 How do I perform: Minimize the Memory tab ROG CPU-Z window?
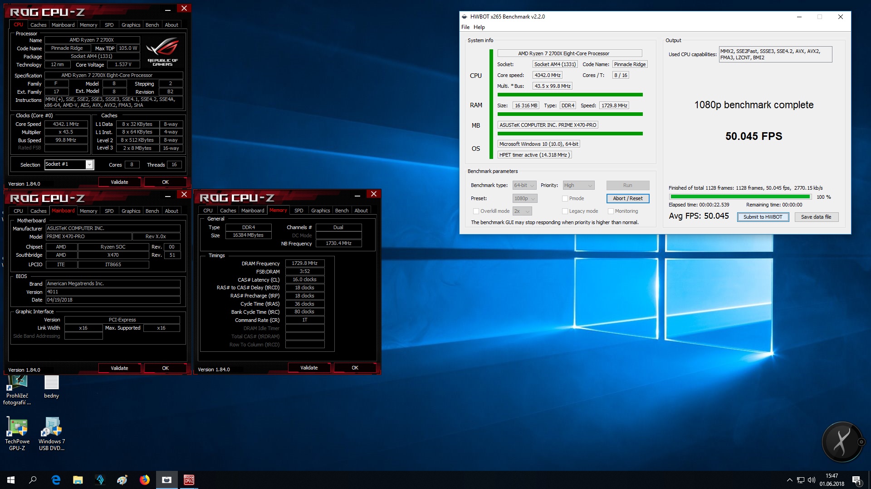pyautogui.click(x=357, y=195)
